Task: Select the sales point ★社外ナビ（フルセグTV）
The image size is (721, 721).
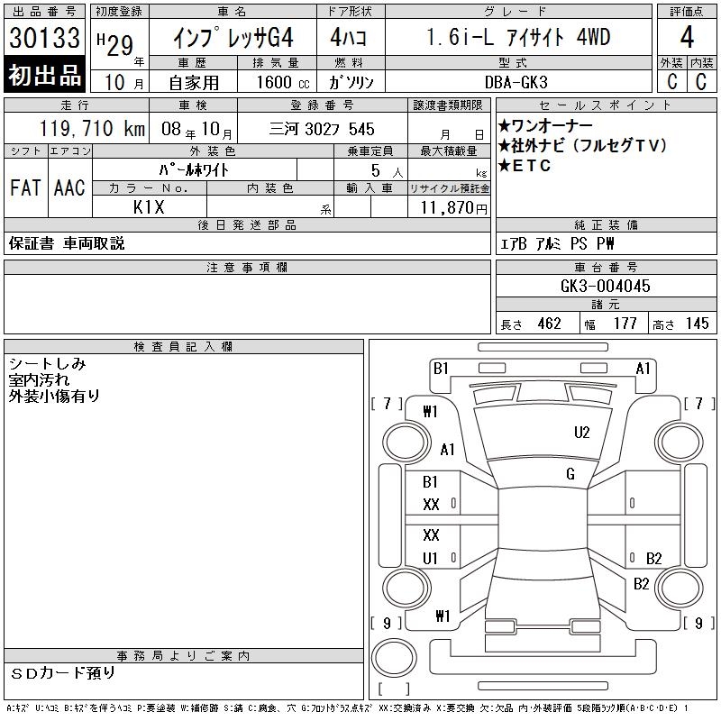Action: pyautogui.click(x=582, y=146)
